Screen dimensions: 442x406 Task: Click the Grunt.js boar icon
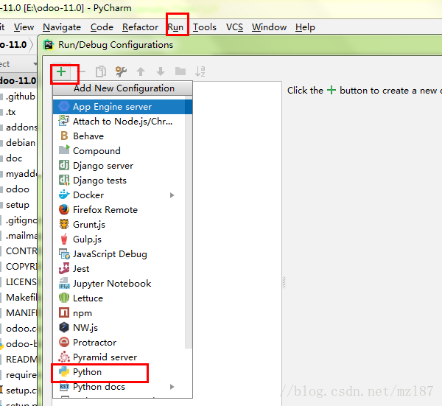(x=64, y=225)
